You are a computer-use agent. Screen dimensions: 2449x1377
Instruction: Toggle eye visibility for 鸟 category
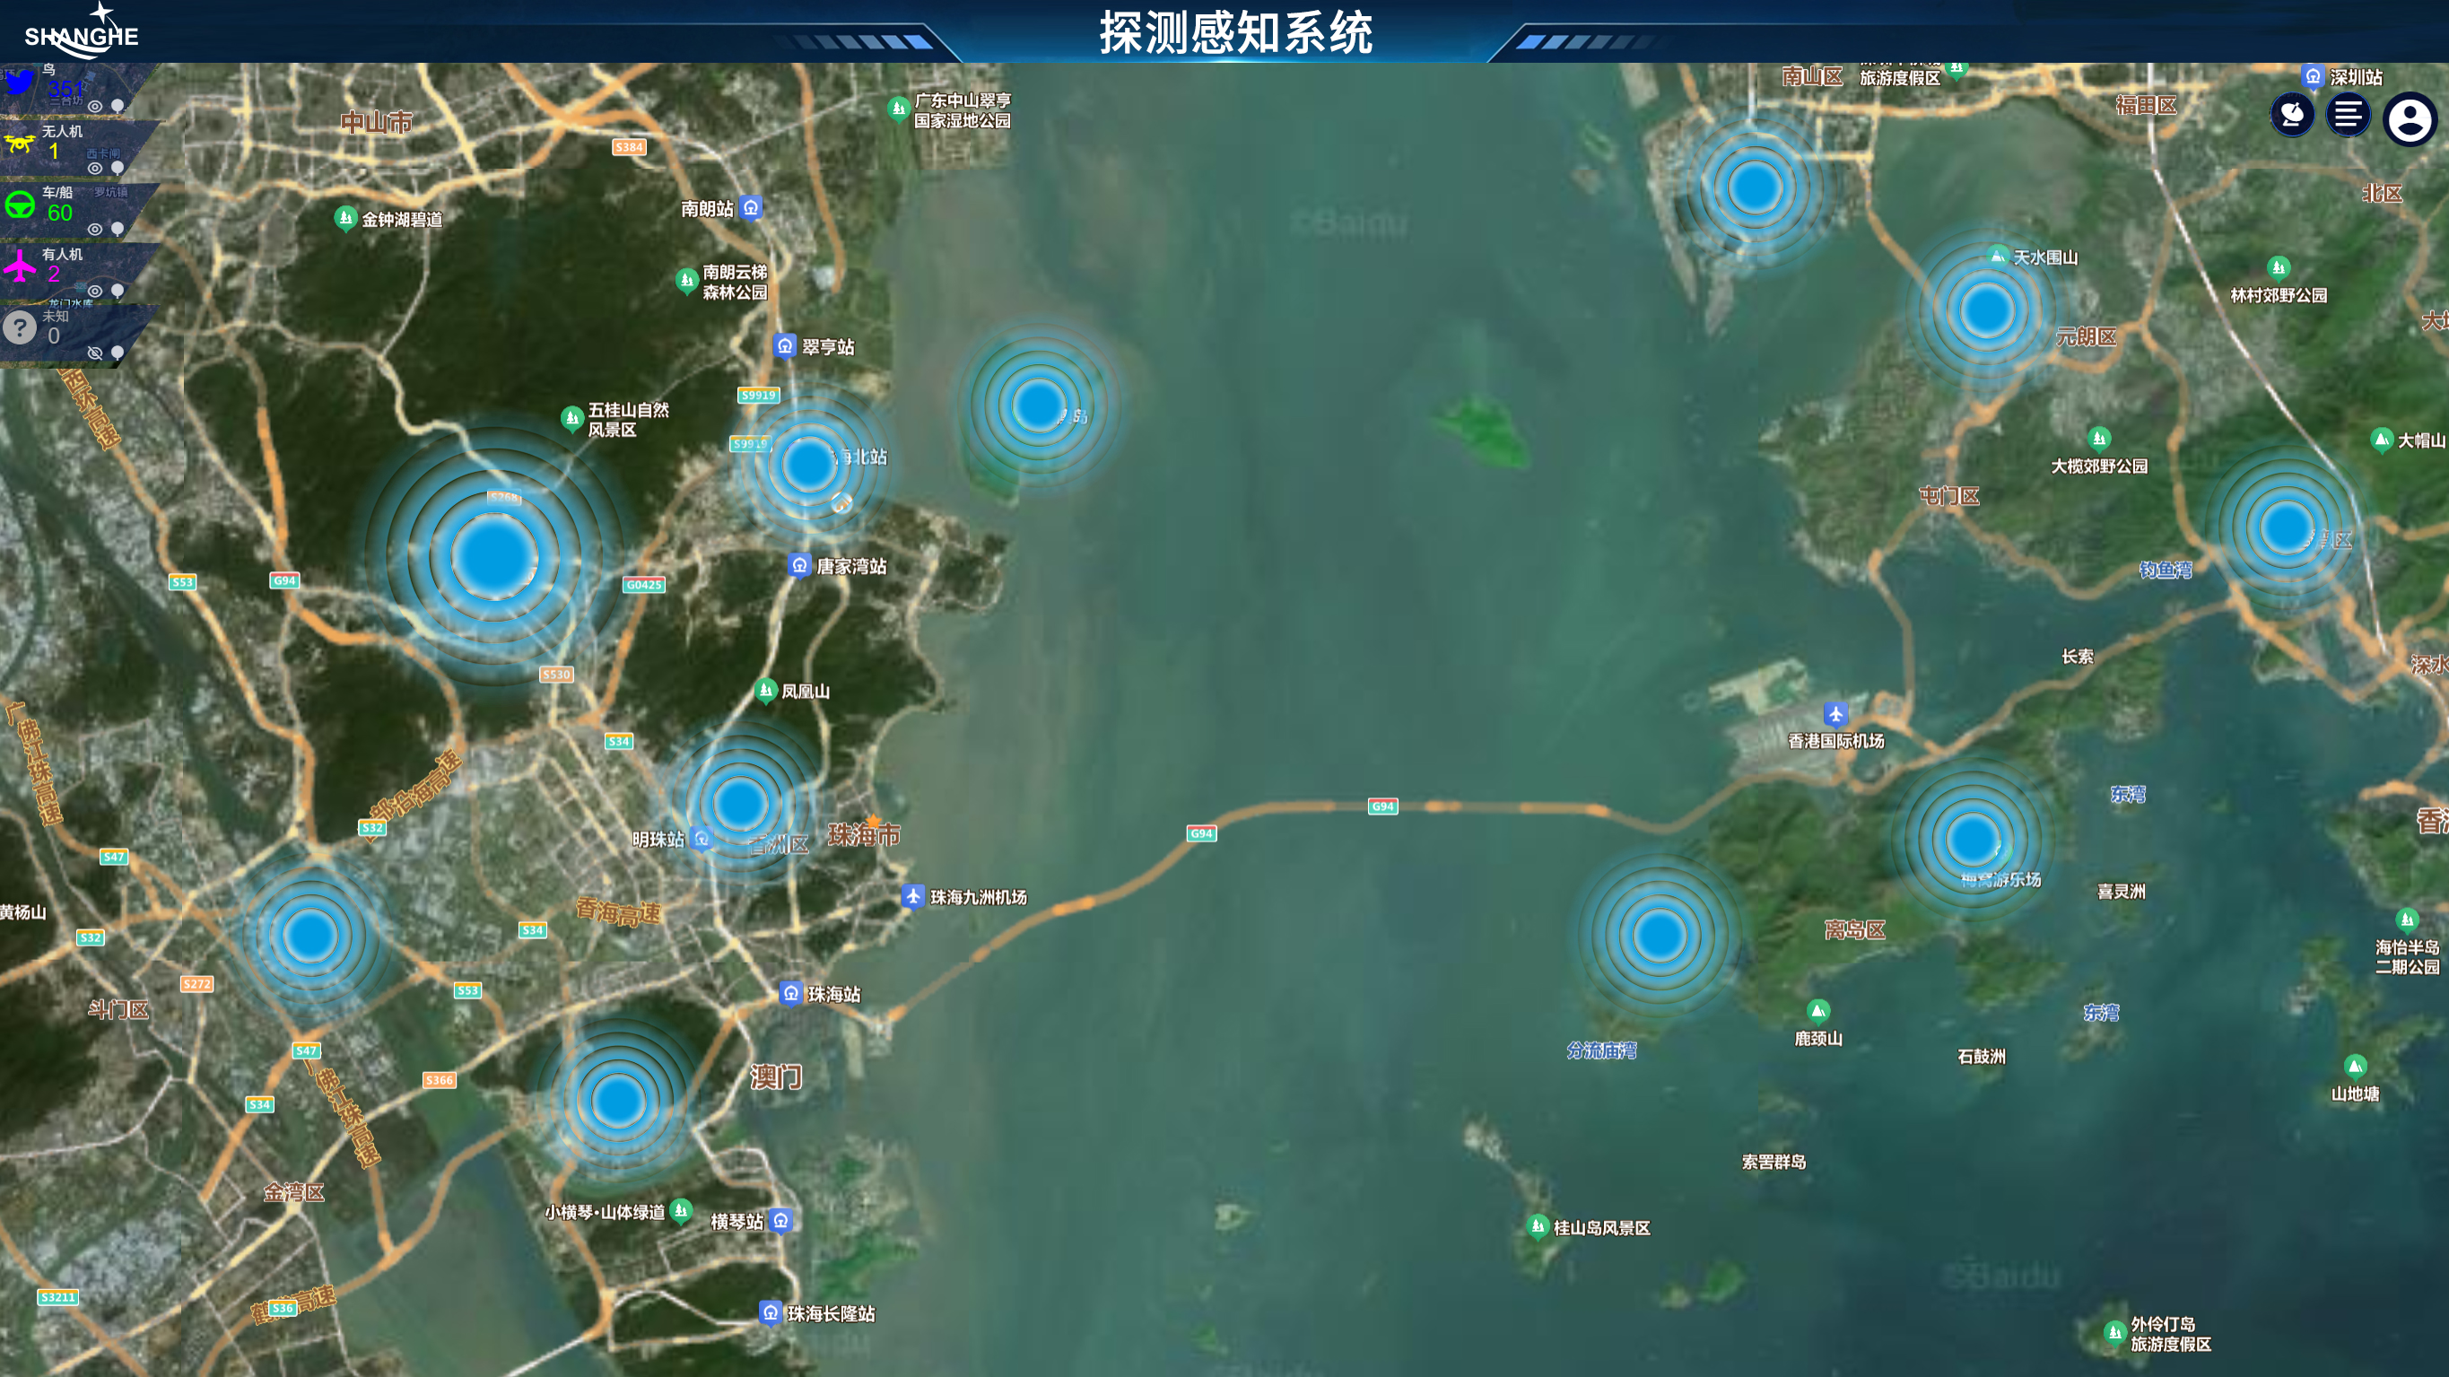pos(95,107)
